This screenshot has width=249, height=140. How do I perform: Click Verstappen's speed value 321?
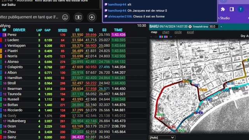pyautogui.click(x=63, y=46)
